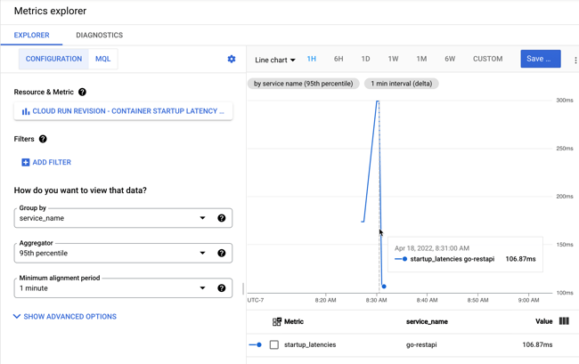579x364 pixels.
Task: Switch to the Diagnostics tab
Action: coord(99,36)
